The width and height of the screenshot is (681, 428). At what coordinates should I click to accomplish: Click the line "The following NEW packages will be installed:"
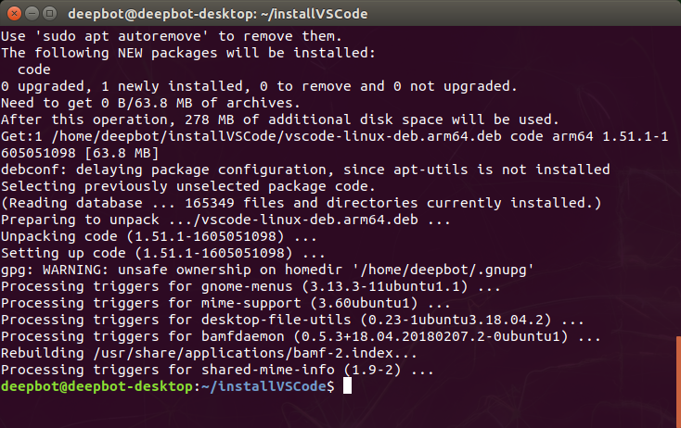[188, 53]
